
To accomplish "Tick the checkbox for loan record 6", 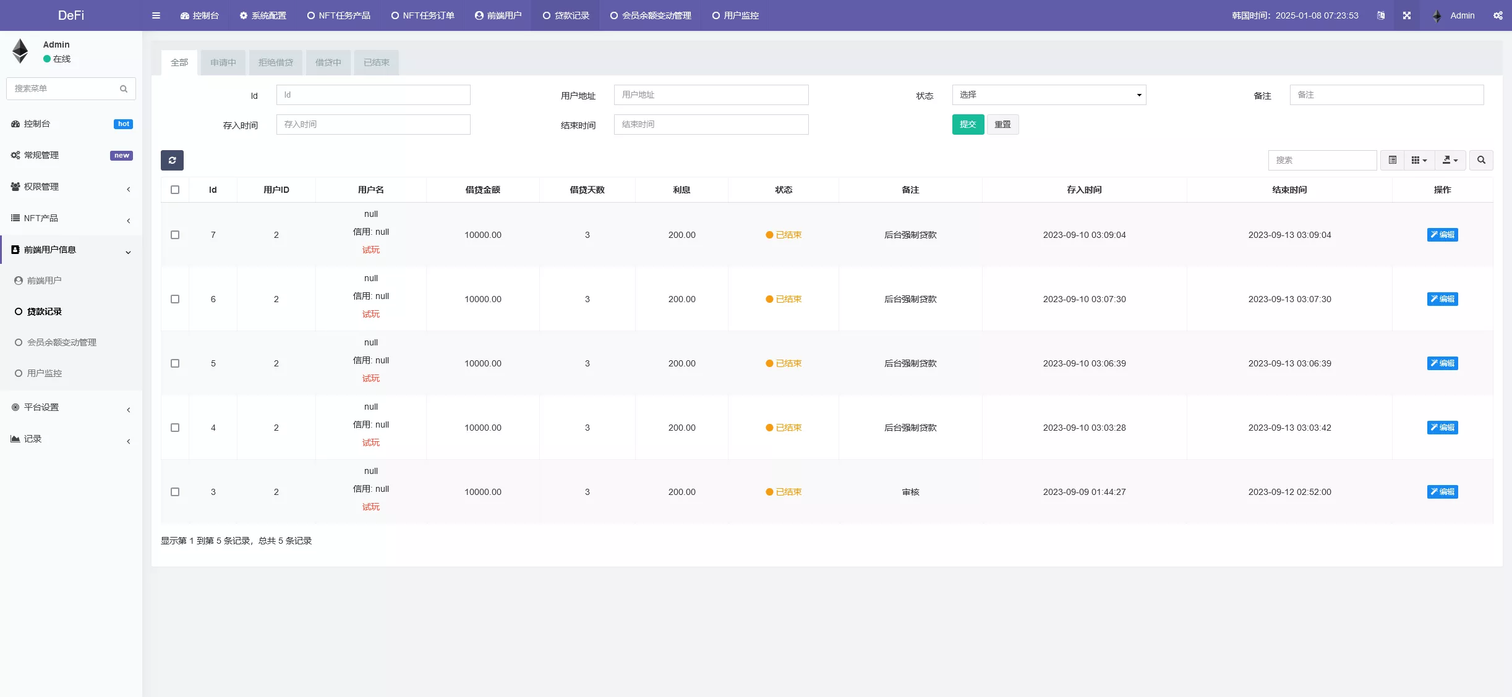I will pos(175,299).
